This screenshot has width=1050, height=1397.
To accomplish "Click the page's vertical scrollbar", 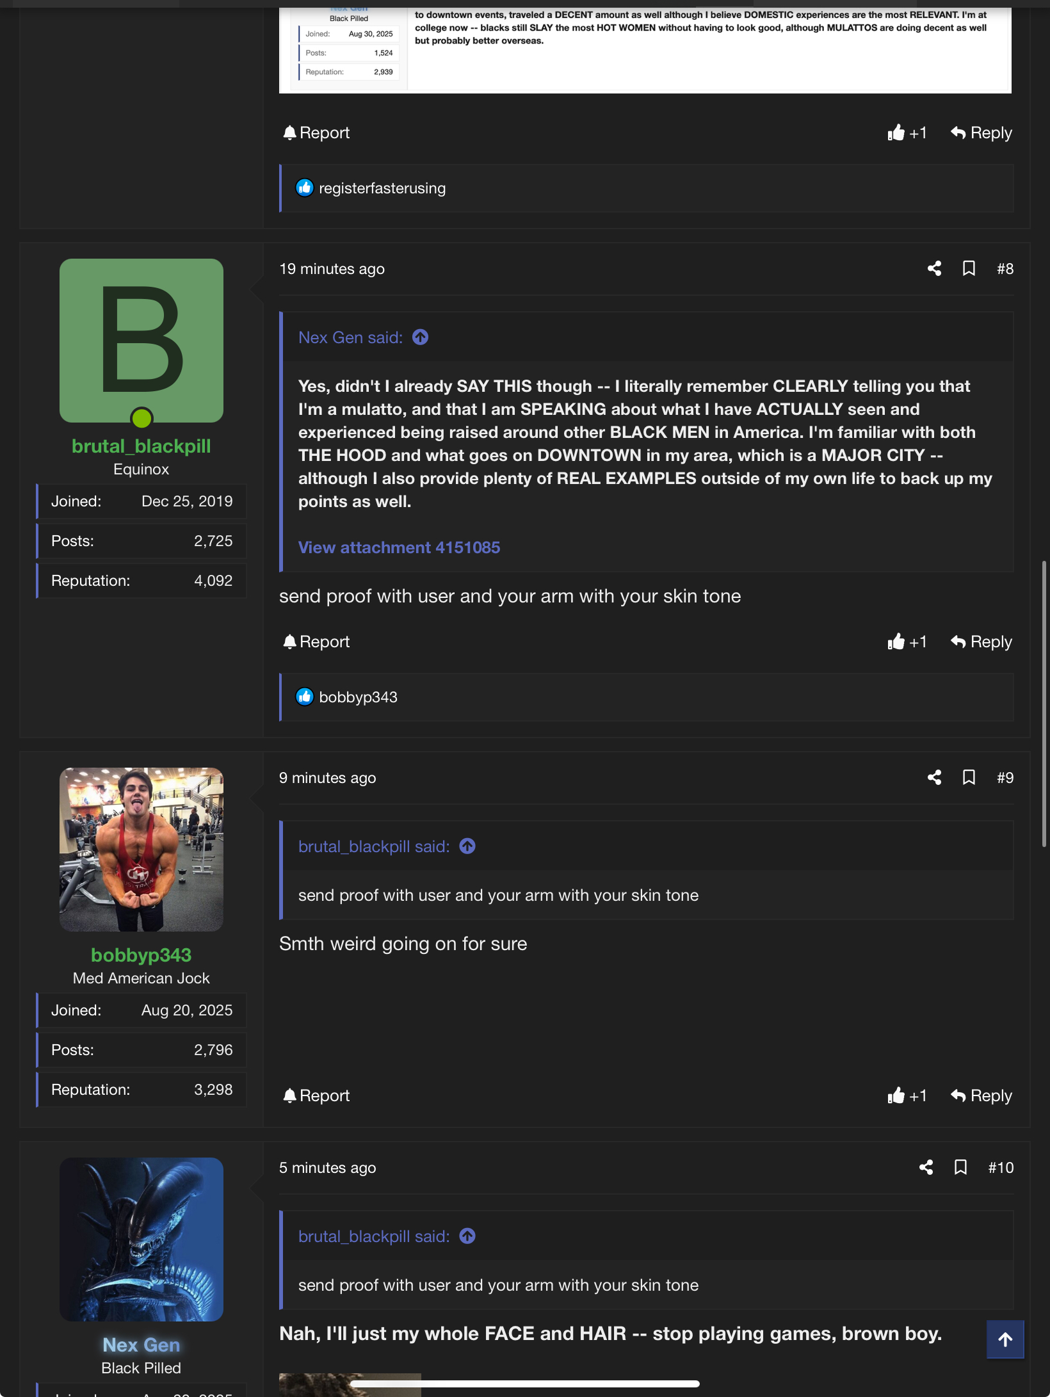I will [x=1044, y=704].
